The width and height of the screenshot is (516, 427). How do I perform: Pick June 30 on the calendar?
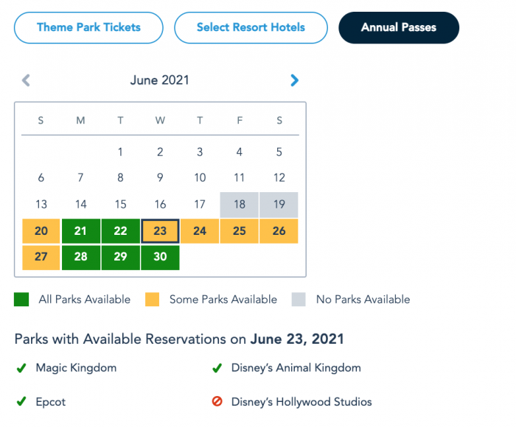(x=160, y=258)
